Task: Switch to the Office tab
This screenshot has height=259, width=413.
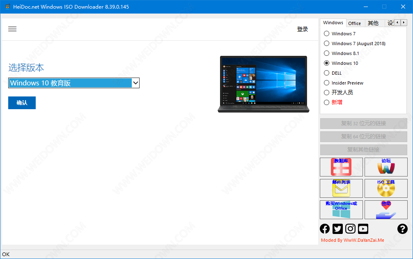Action: pyautogui.click(x=355, y=23)
